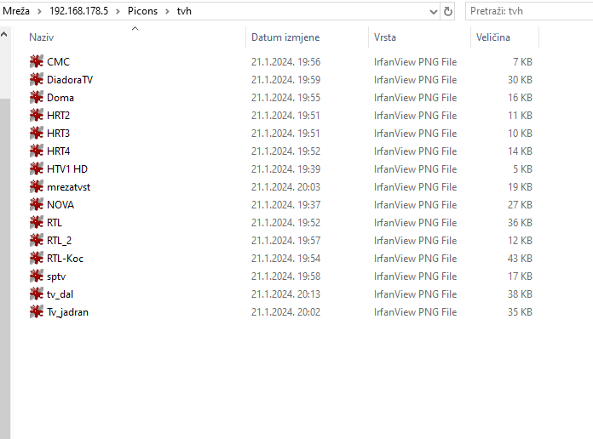Click the IrfanView icon next to CMC
This screenshot has width=593, height=439.
coord(37,61)
